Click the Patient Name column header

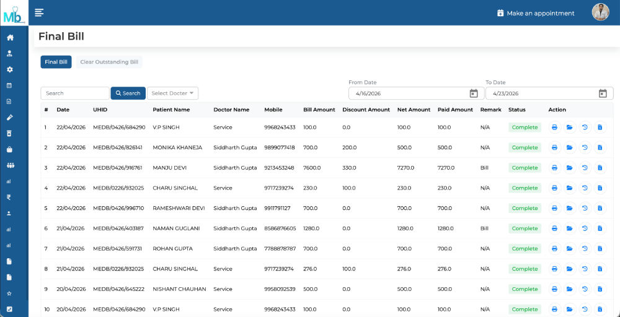click(x=171, y=110)
